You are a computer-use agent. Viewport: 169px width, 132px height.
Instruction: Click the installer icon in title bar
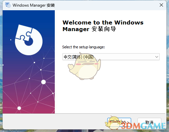[8, 5]
